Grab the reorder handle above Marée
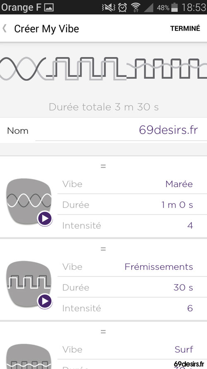Screen dimensions: 207x369 pos(103,166)
